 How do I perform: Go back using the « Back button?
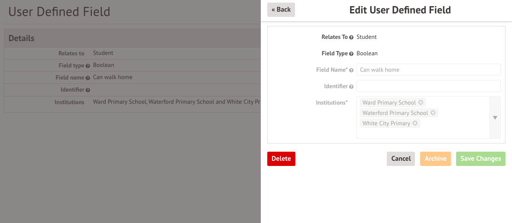281,10
